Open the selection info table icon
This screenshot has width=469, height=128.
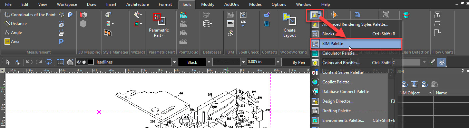click(x=60, y=62)
